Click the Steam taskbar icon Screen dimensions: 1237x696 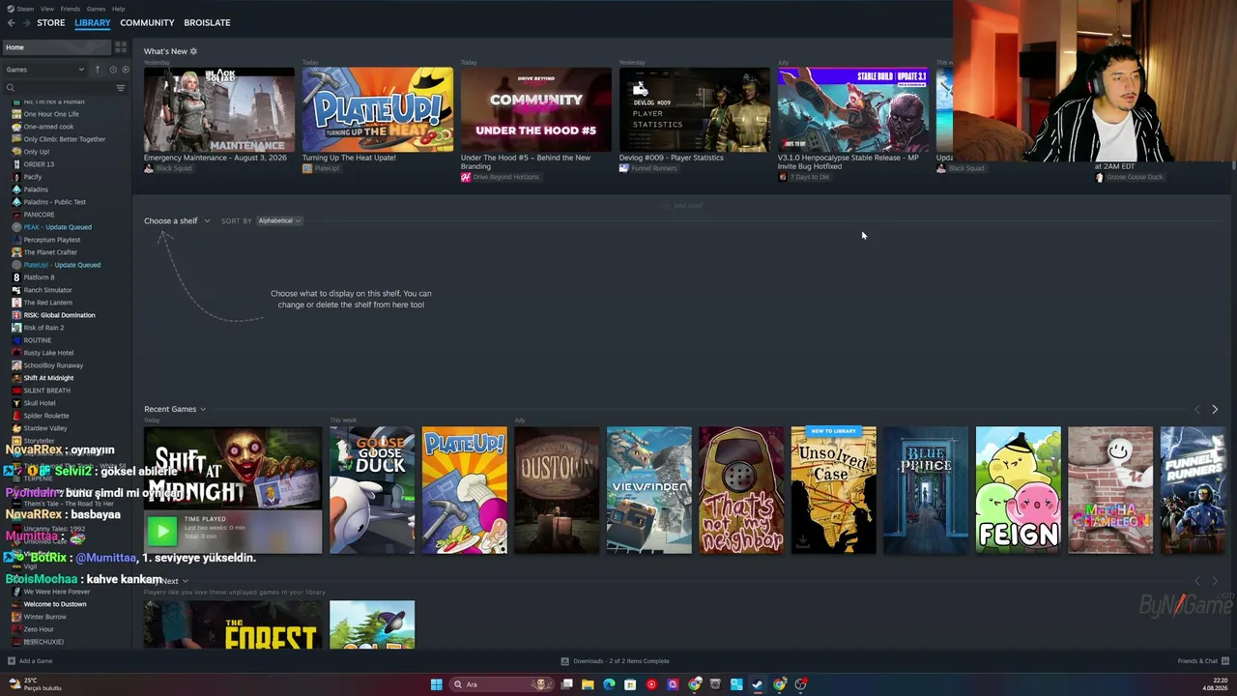coord(758,684)
